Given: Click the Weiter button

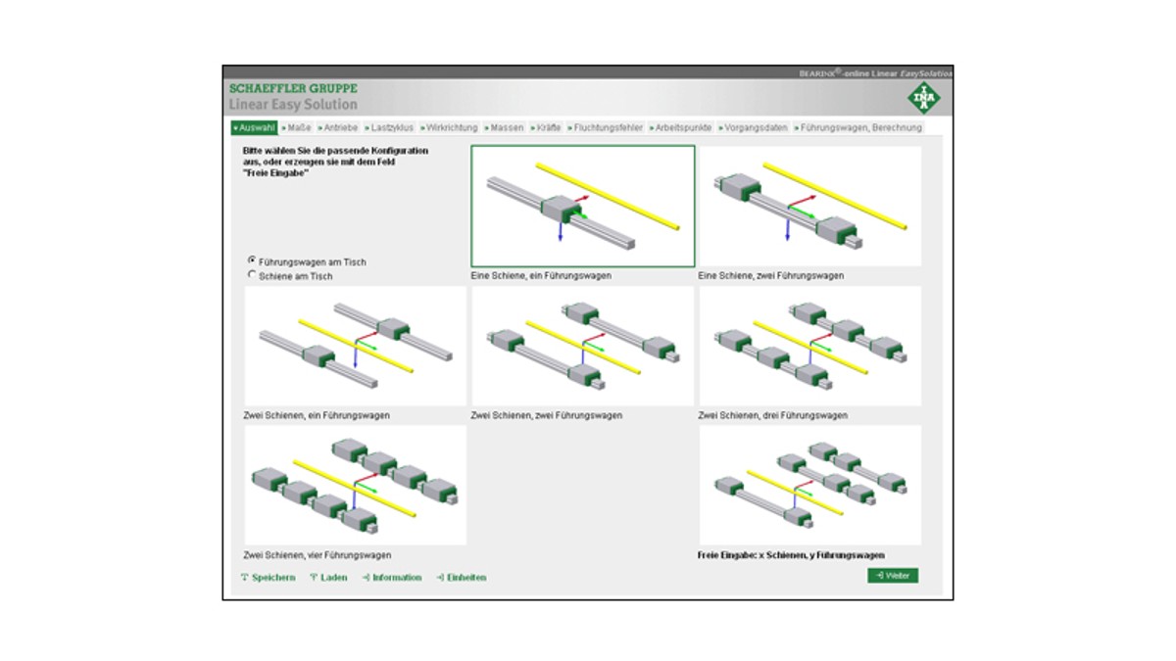Looking at the screenshot, I should tap(893, 576).
